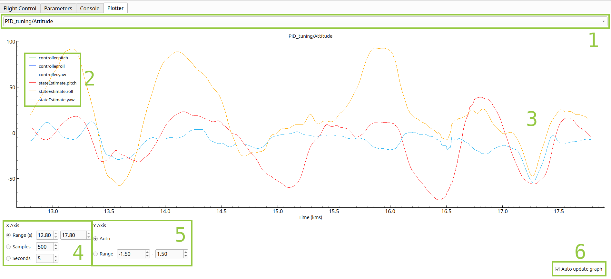Viewport: 611px width, 279px height.
Task: Open the Flight Control tab
Action: pos(20,8)
